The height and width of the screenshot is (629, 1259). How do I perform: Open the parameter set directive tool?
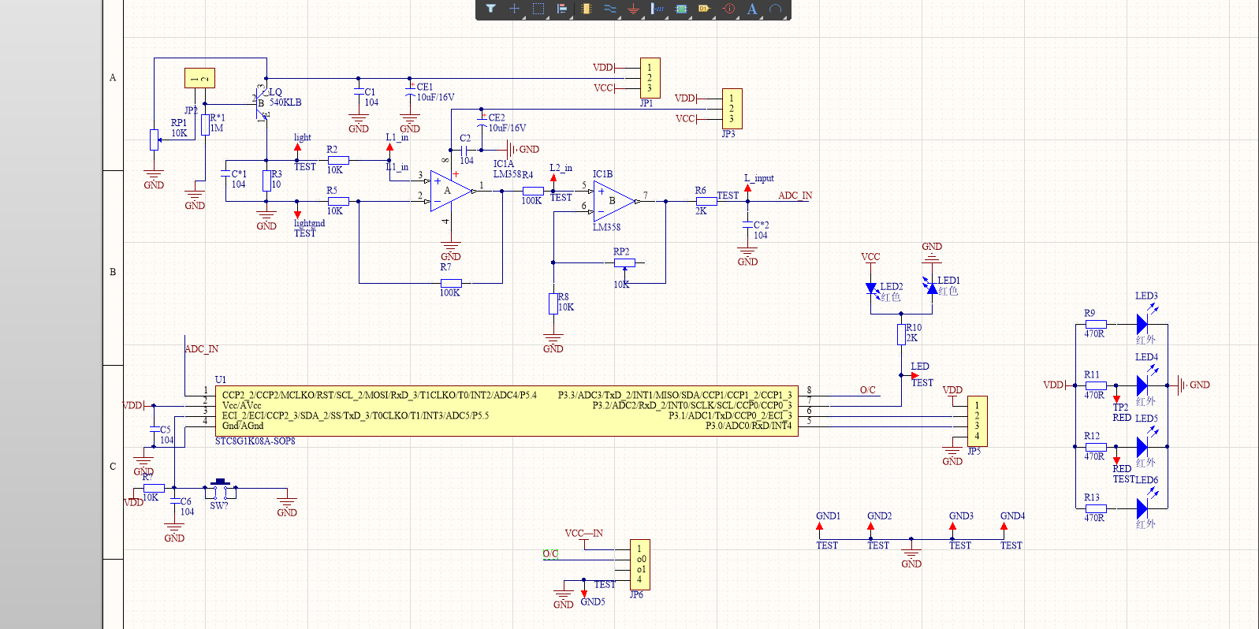click(728, 9)
